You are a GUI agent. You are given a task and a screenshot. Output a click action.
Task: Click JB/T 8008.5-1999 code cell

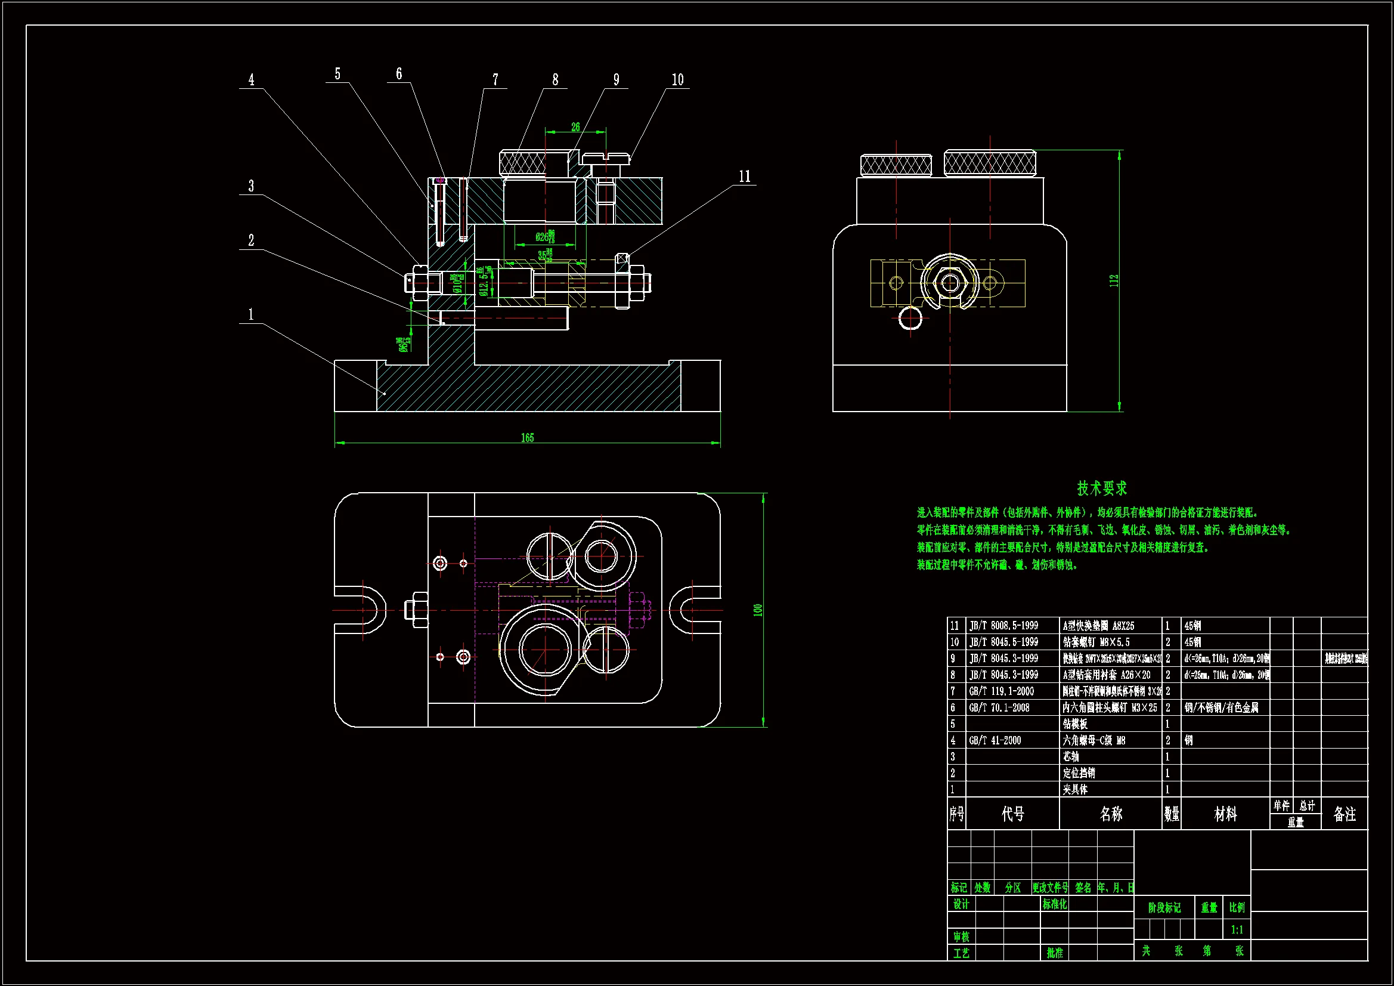click(1003, 625)
